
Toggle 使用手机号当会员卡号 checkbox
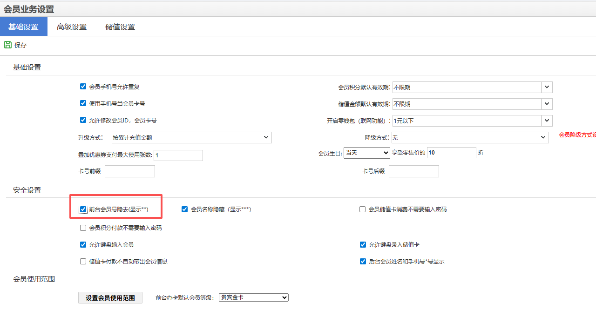[x=83, y=103]
